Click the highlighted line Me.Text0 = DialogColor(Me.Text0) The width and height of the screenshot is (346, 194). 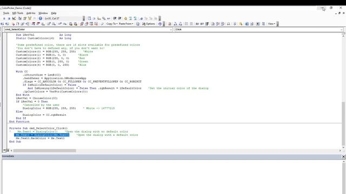pos(42,135)
